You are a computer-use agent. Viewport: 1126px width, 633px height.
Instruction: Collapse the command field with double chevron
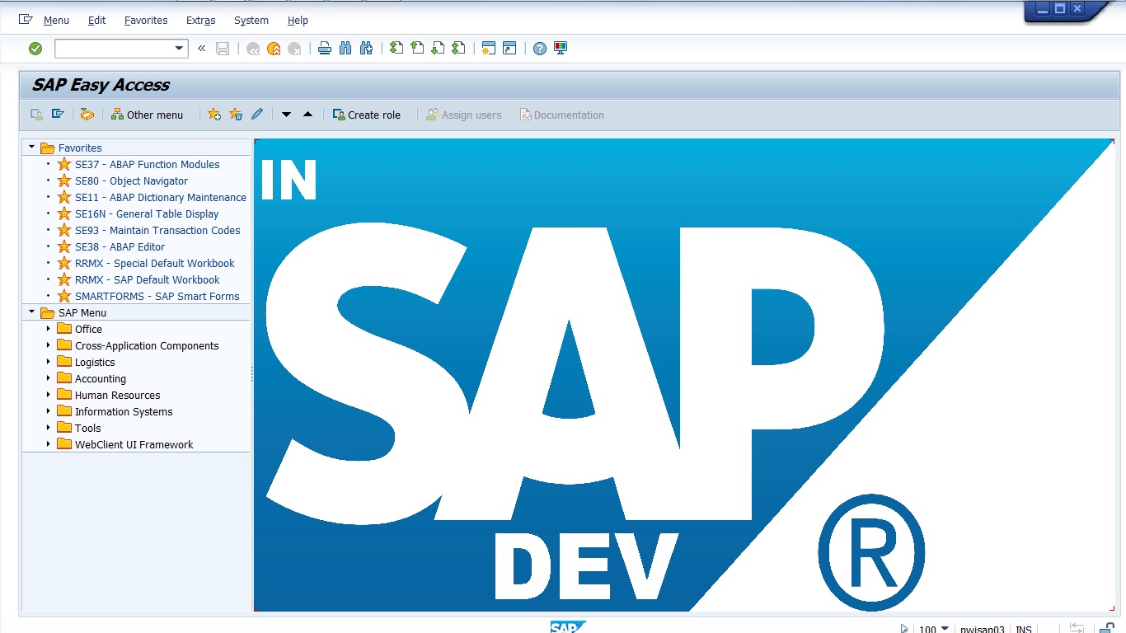[x=202, y=49]
